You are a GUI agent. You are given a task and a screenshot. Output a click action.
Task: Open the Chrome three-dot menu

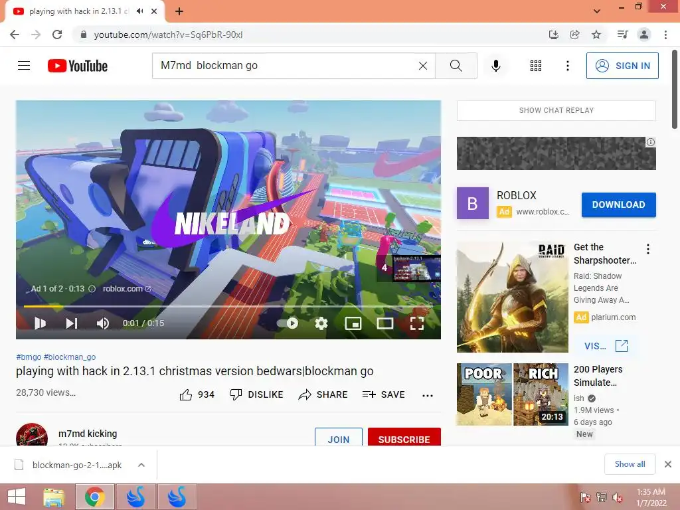[x=665, y=35]
